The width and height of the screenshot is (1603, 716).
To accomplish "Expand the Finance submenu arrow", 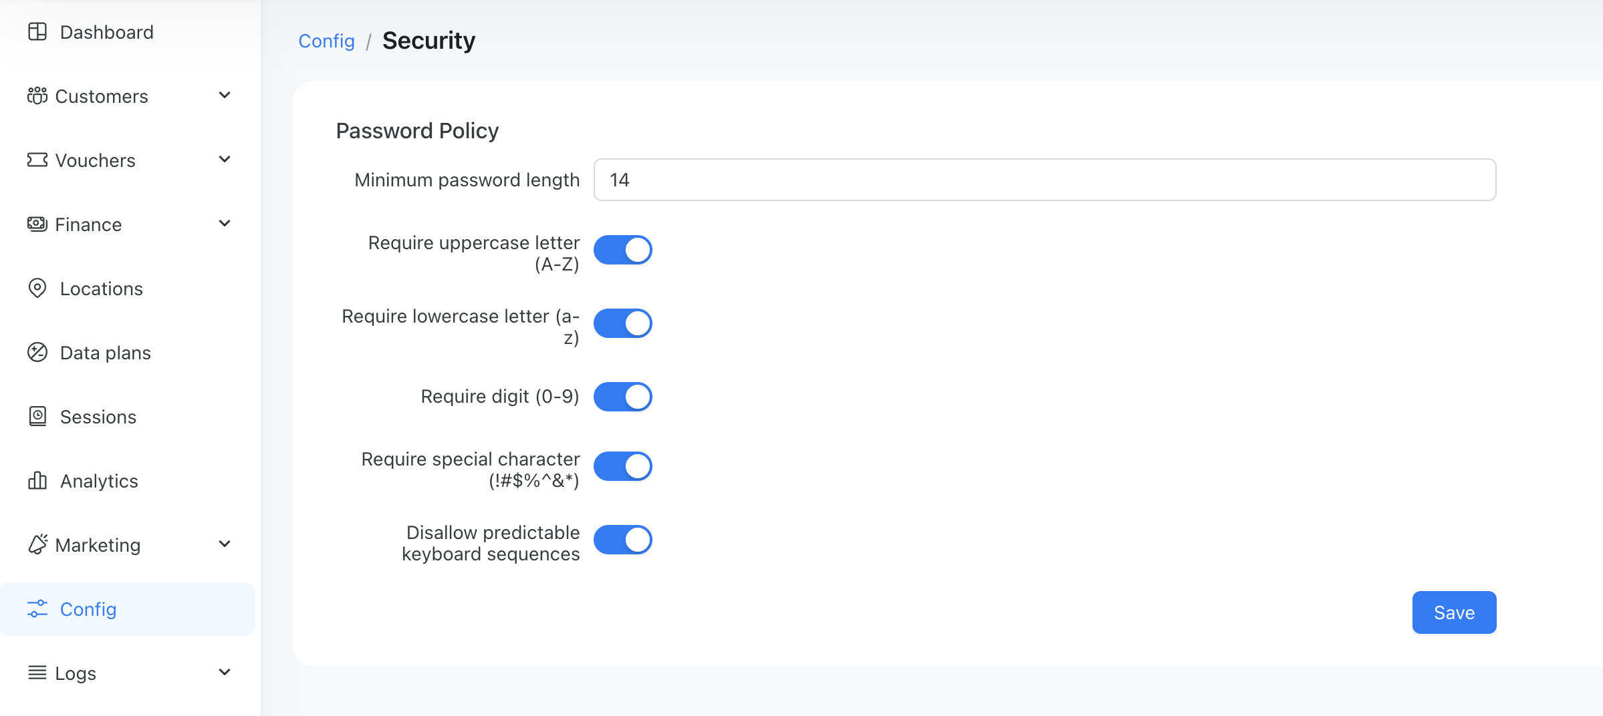I will 225,224.
